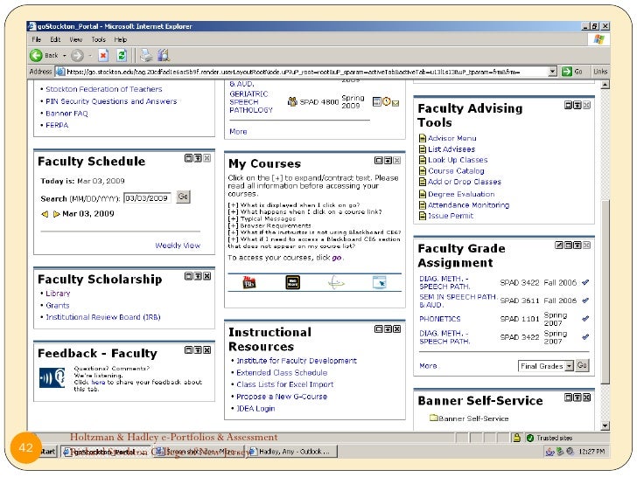637x477 pixels.
Task: Switch to Hadley, Amy - Outlook taskbar item
Action: click(291, 452)
